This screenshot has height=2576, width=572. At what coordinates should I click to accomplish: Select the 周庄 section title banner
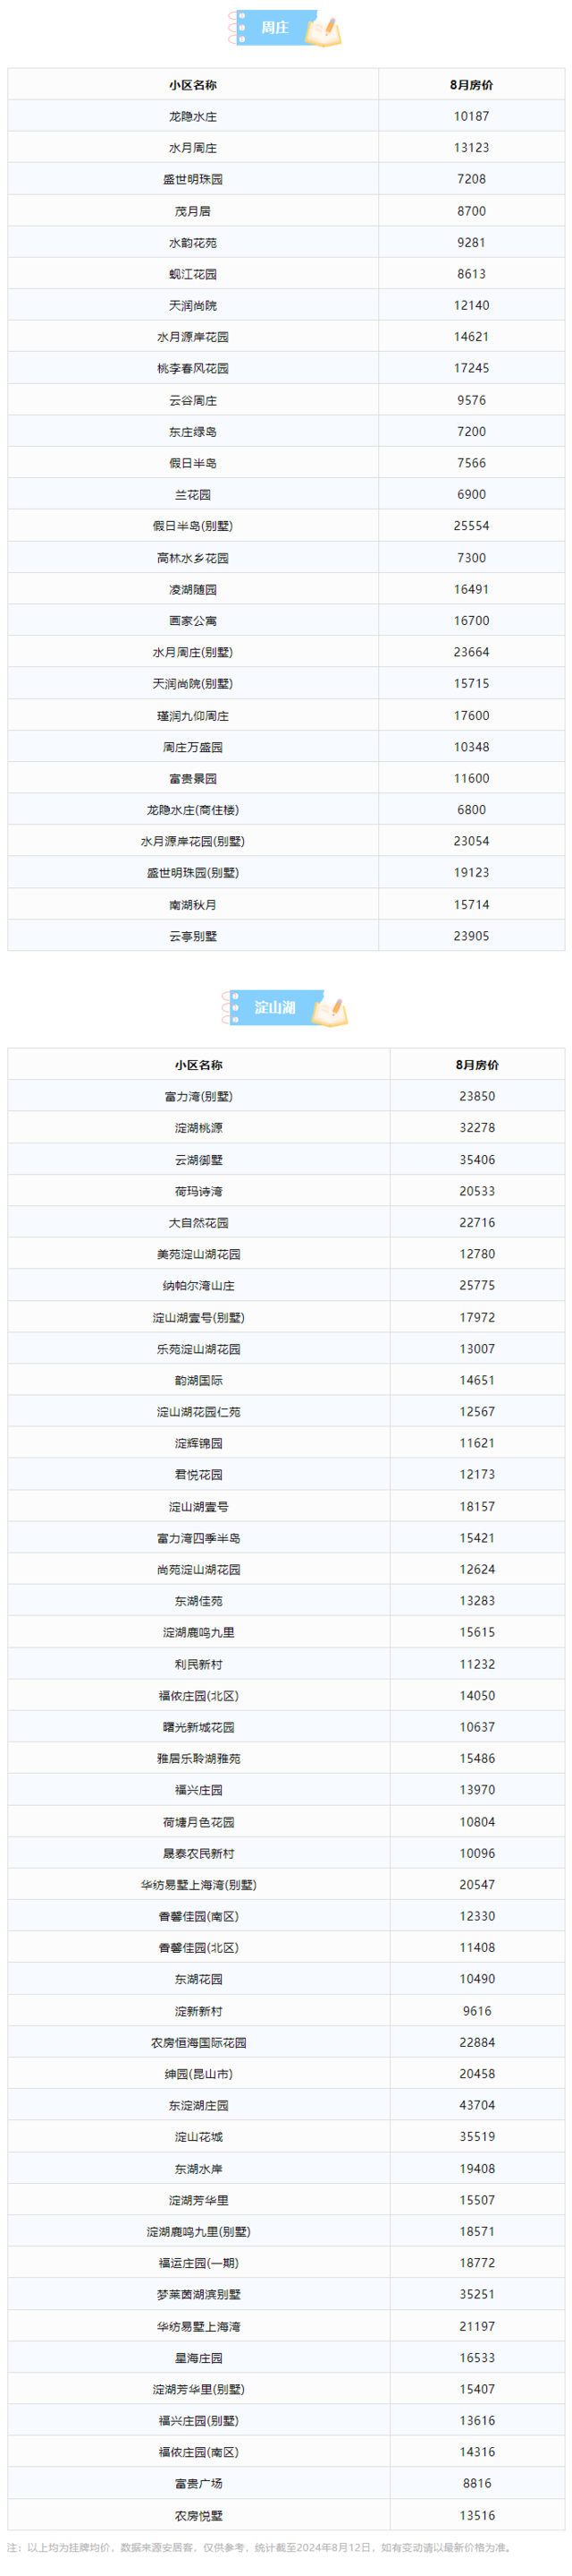click(x=273, y=28)
